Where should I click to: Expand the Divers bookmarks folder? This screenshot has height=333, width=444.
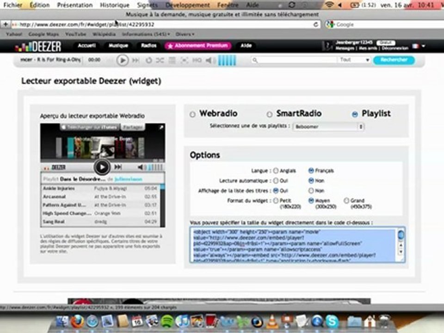click(185, 34)
